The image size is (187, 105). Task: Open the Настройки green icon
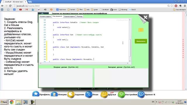pos(121,94)
